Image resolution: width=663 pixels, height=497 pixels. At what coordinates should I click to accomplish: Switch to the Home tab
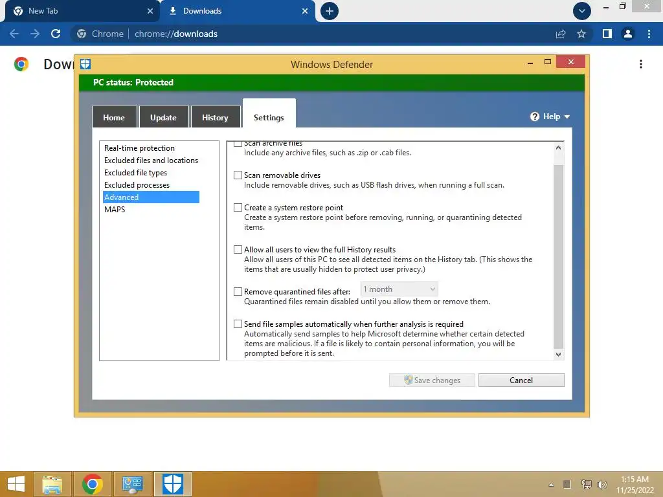[114, 118]
